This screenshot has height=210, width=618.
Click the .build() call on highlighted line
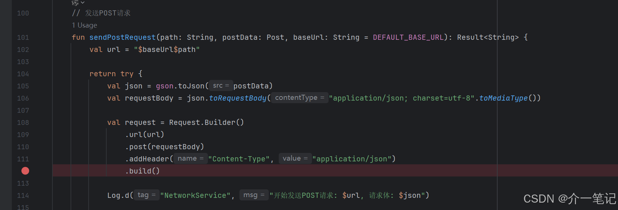[143, 171]
